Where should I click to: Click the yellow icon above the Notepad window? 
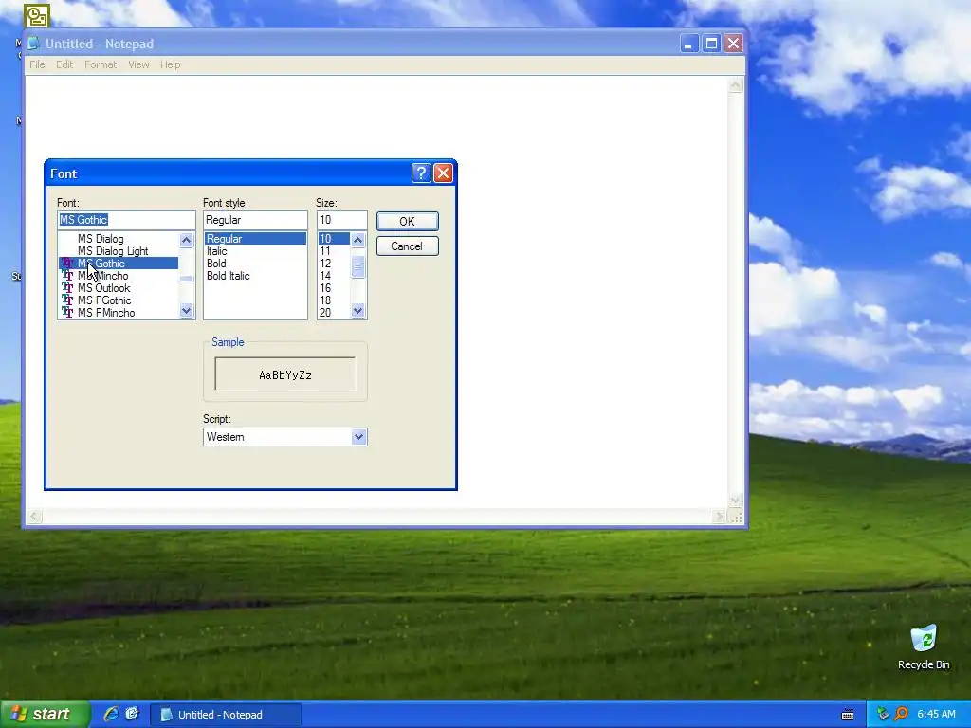point(37,15)
